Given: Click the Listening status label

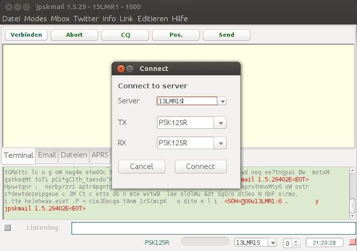Looking at the screenshot, I should click(43, 227).
